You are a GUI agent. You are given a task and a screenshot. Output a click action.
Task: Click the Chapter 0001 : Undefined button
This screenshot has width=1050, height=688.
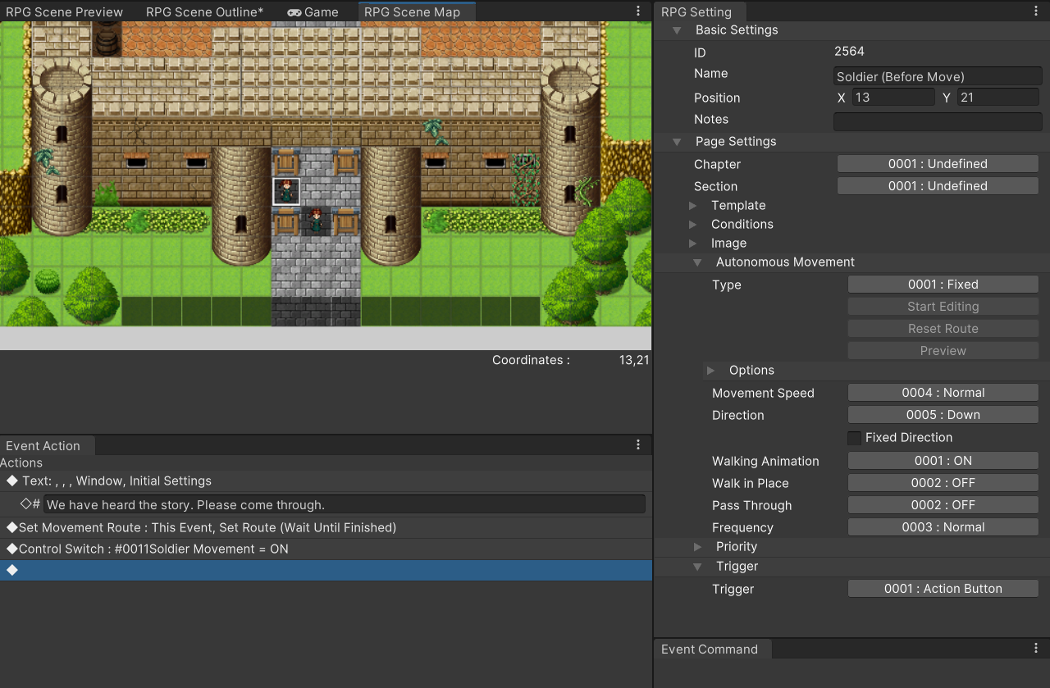coord(938,164)
